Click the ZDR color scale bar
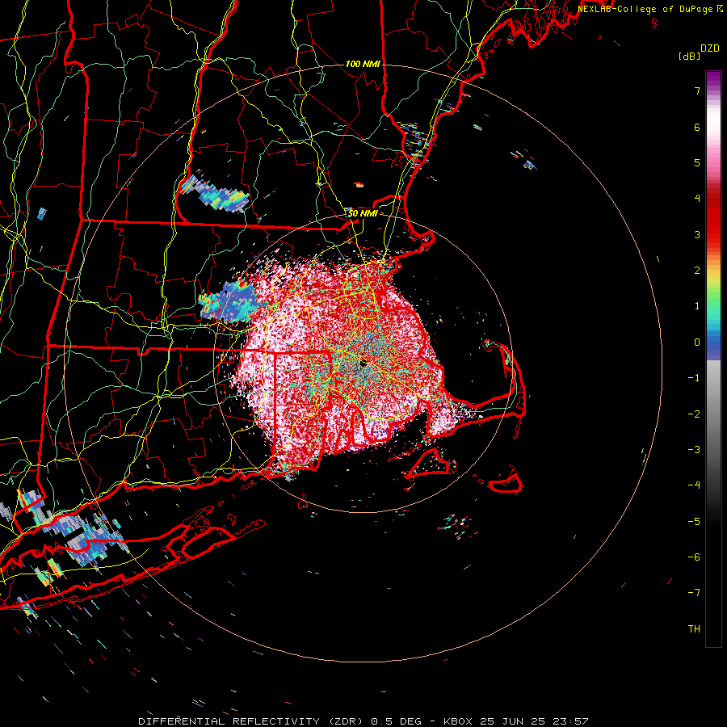The width and height of the screenshot is (727, 727). point(713,359)
